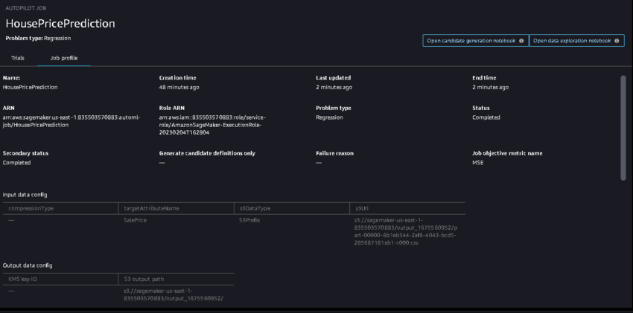This screenshot has width=633, height=313.
Task: Click Creation time value 48 minutes ago
Action: tap(179, 87)
